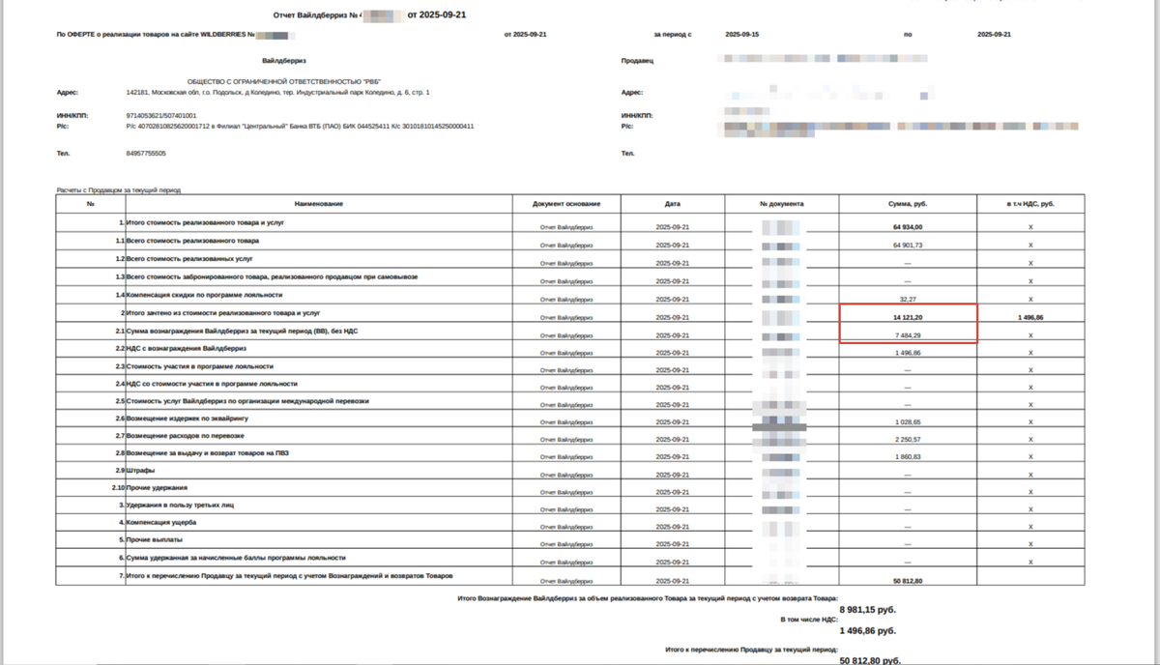Click the report title "Отчет Вайлдберриз №"
This screenshot has width=1160, height=665.
click(x=316, y=15)
